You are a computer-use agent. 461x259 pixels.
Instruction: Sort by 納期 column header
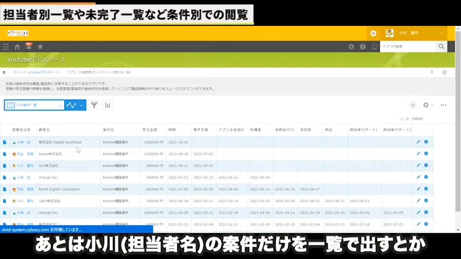pyautogui.click(x=172, y=129)
